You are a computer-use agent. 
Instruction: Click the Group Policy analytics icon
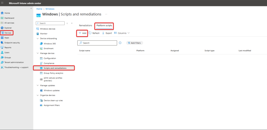coord(41,73)
